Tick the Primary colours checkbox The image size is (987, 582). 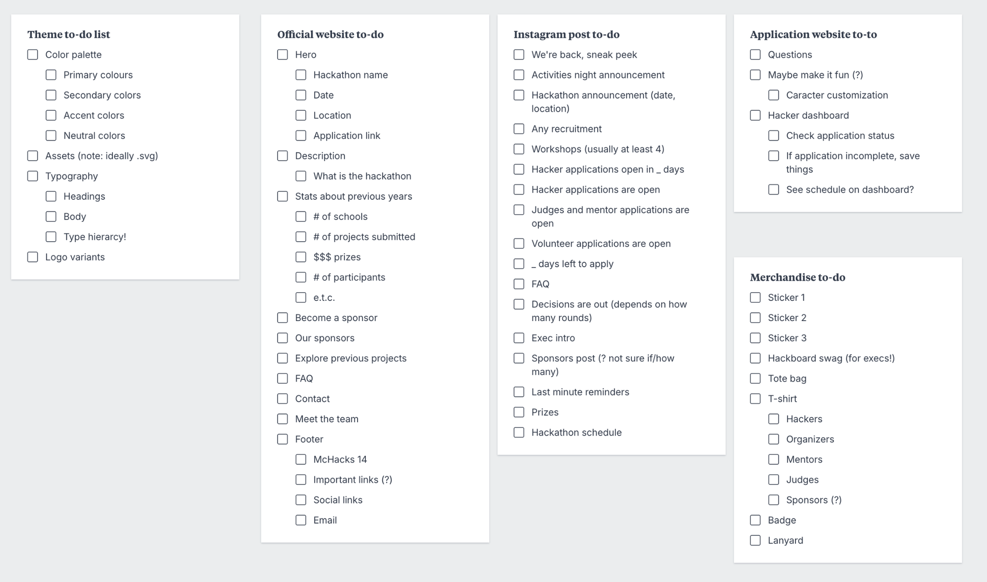pyautogui.click(x=51, y=75)
